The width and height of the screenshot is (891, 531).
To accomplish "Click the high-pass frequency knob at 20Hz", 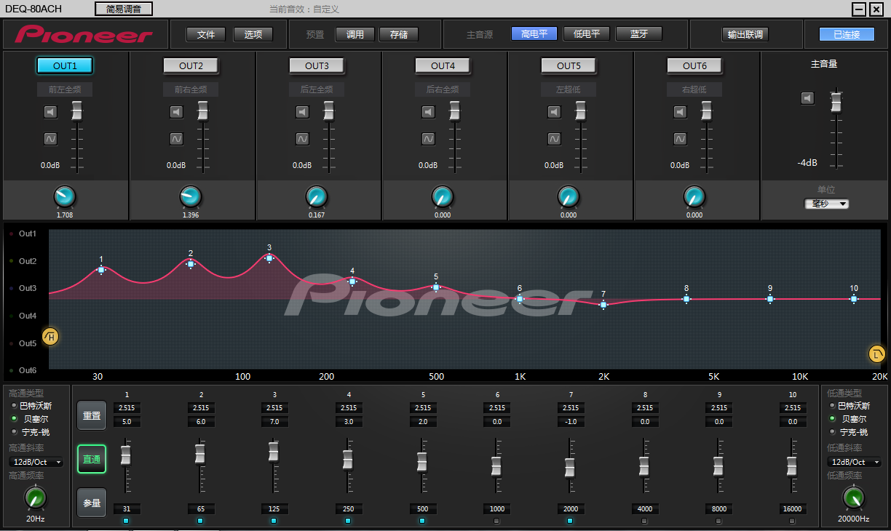I will pos(35,498).
